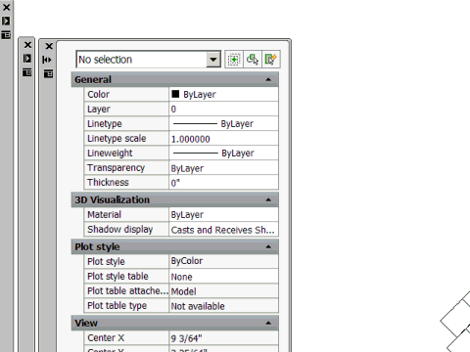This screenshot has width=470, height=352.
Task: Click the Linetype ByLayer value
Action: click(x=223, y=124)
